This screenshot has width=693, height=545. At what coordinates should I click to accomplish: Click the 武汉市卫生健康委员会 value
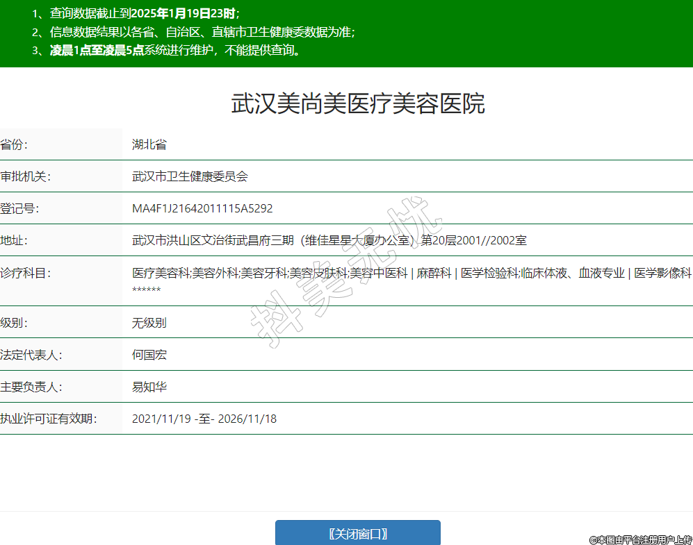190,176
